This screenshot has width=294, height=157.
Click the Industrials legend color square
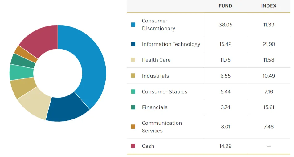point(133,76)
